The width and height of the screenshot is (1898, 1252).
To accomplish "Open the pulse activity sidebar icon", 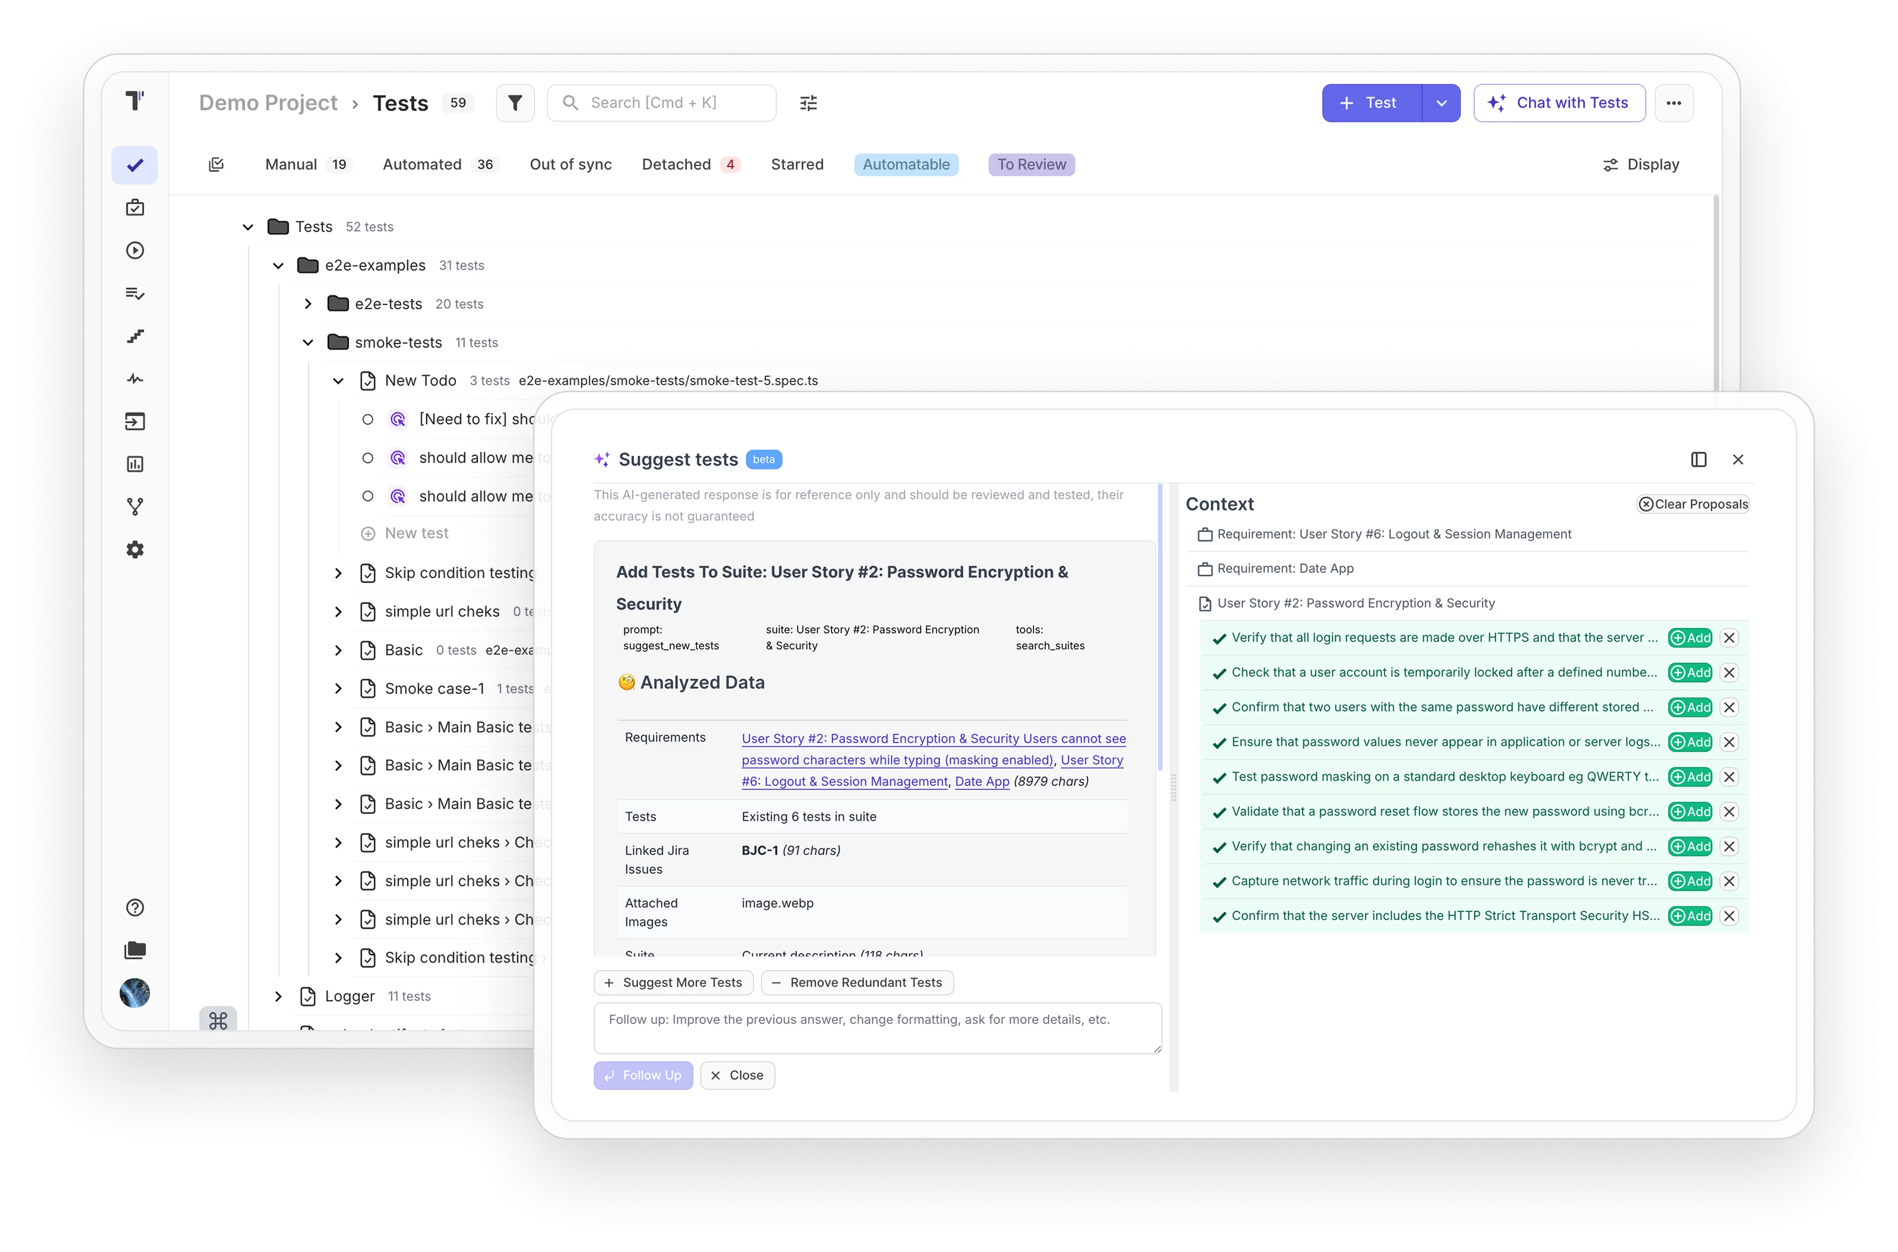I will click(x=135, y=378).
